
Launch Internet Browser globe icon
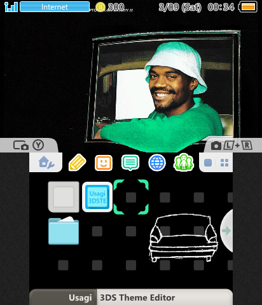[157, 163]
